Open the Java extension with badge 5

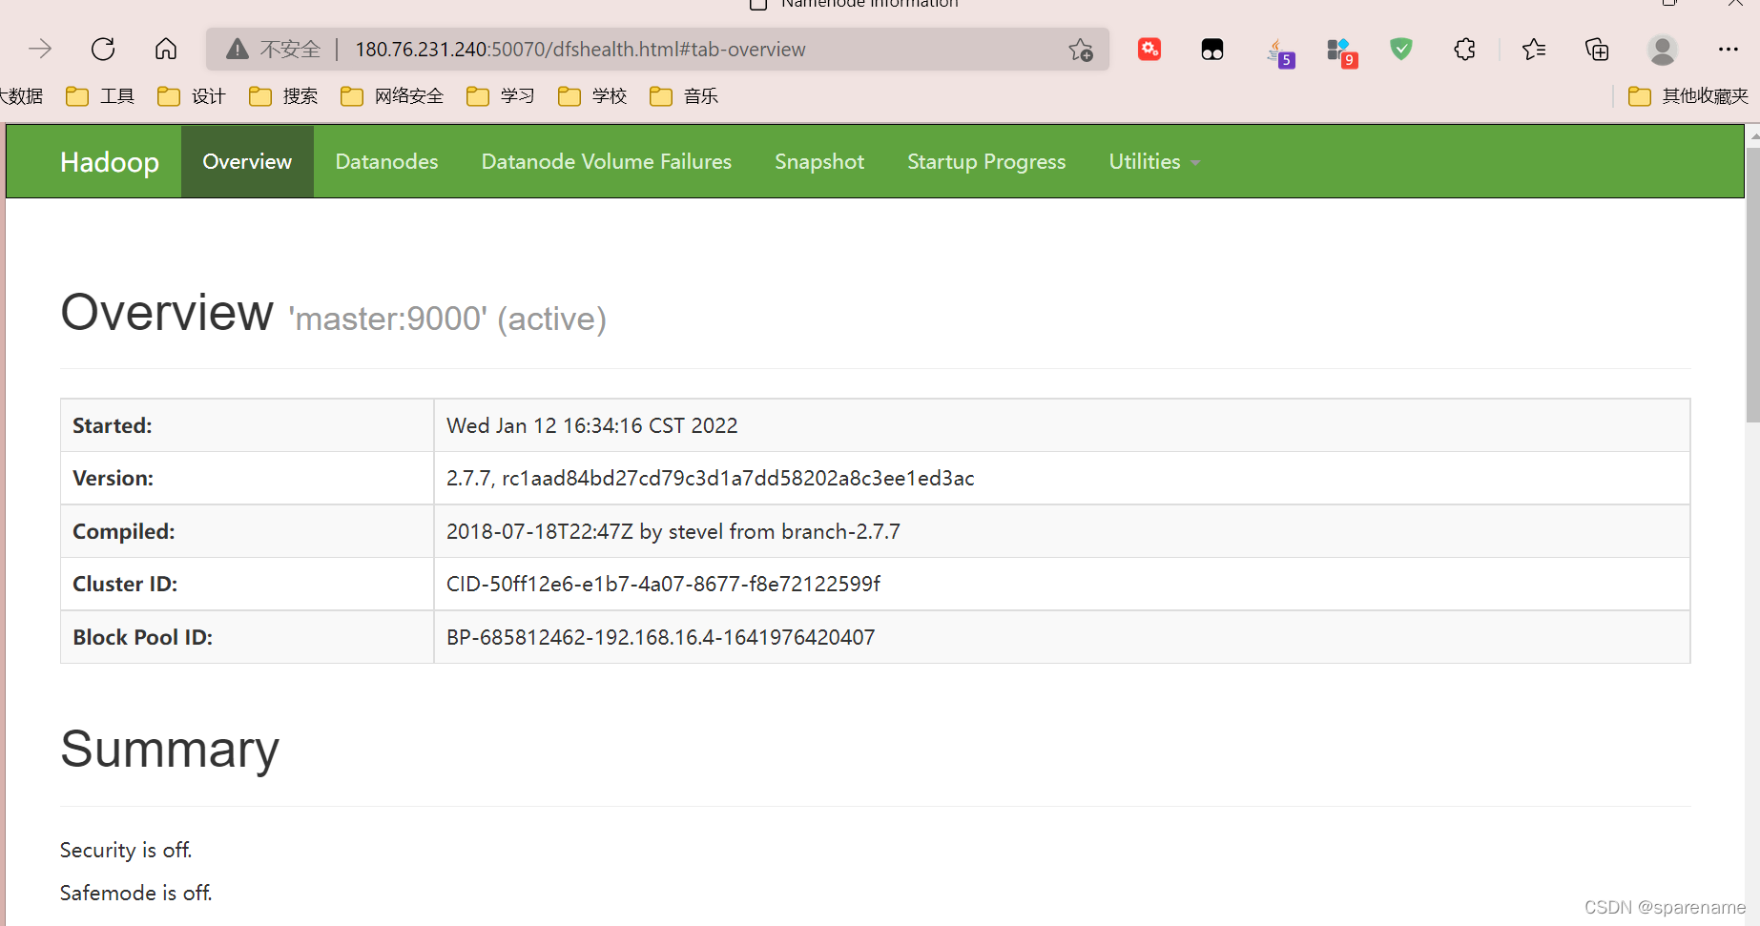coord(1279,51)
